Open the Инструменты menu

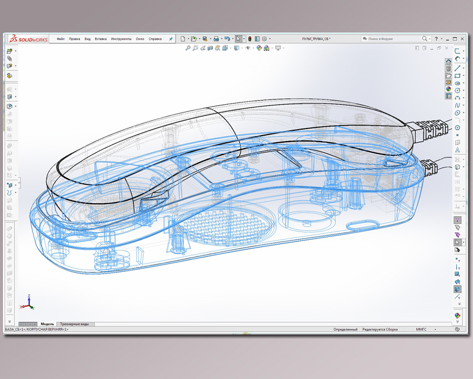coord(121,39)
